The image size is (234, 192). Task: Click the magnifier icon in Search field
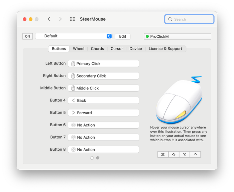170,19
